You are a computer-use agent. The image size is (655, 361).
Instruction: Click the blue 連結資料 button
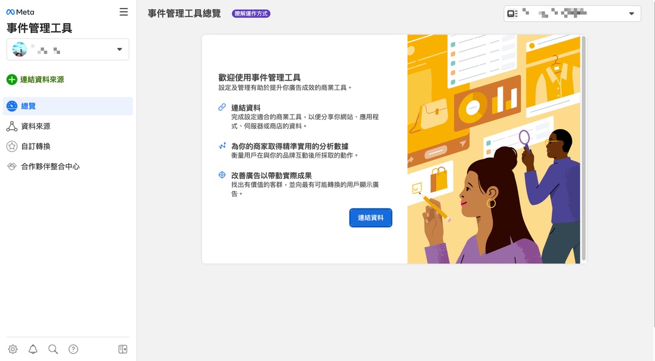[371, 218]
